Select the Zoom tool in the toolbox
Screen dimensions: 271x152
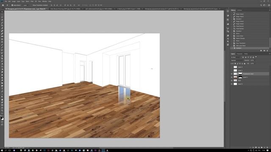(2, 110)
